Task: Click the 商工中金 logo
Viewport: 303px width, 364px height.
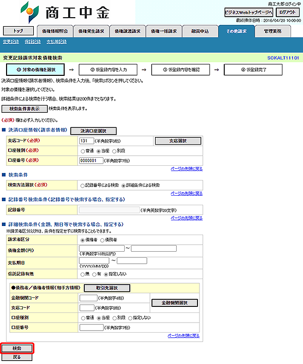Action: (x=65, y=12)
